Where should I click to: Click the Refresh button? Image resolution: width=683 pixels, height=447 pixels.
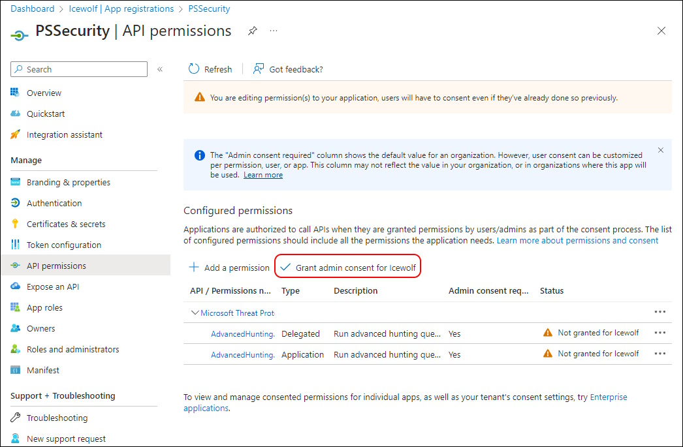[x=210, y=69]
